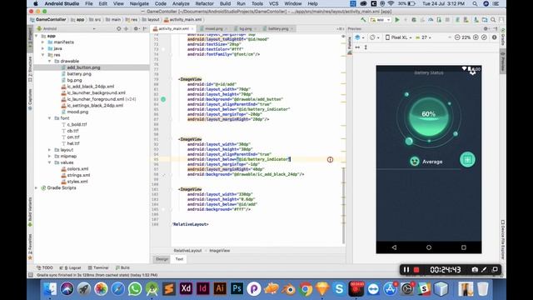The height and width of the screenshot is (300, 533).
Task: Open the API 27 version dropdown
Action: click(423, 37)
